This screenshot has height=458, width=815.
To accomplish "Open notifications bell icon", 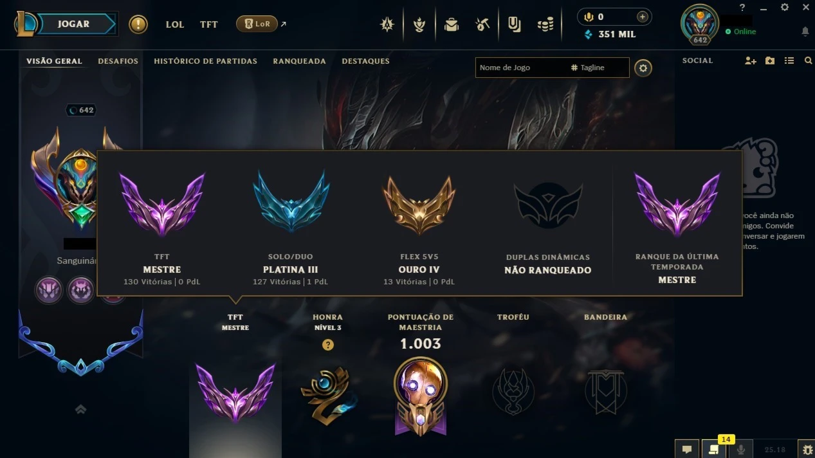I will 805,32.
